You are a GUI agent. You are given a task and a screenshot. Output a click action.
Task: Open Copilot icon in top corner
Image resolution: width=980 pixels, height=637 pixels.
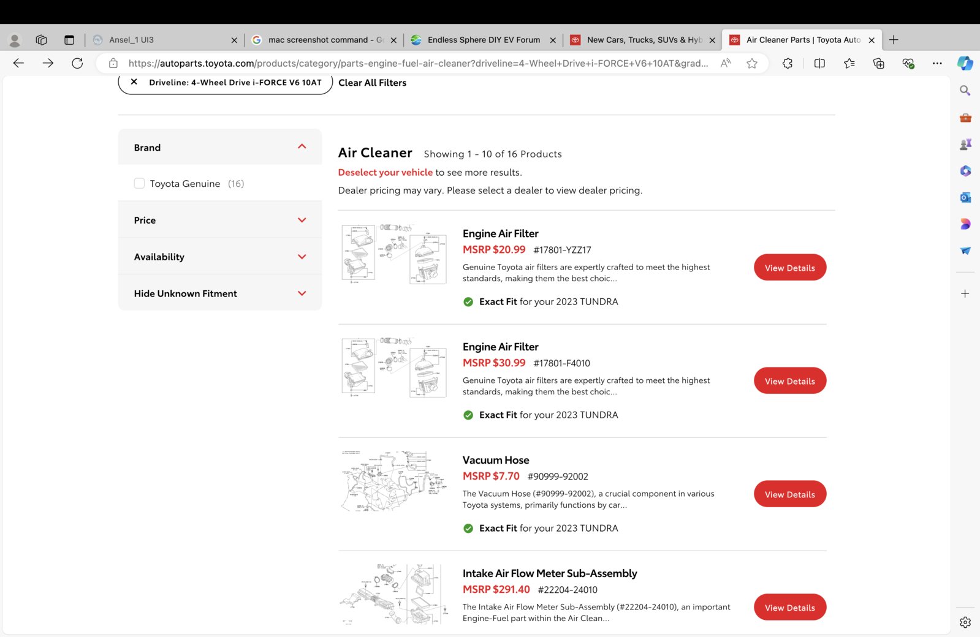point(965,63)
